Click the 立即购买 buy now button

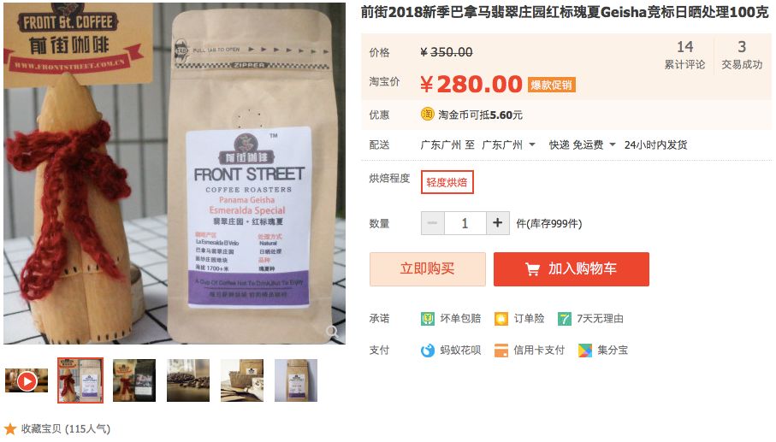coord(428,269)
